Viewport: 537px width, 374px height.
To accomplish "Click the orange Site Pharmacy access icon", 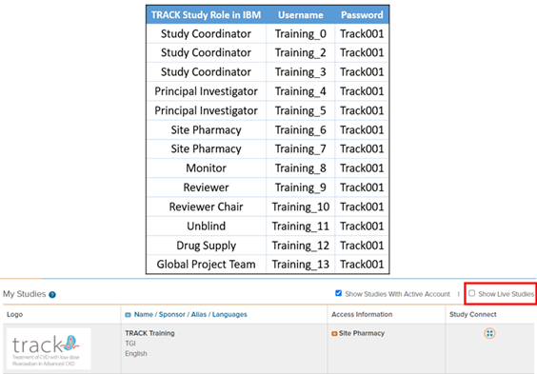I will pos(334,334).
